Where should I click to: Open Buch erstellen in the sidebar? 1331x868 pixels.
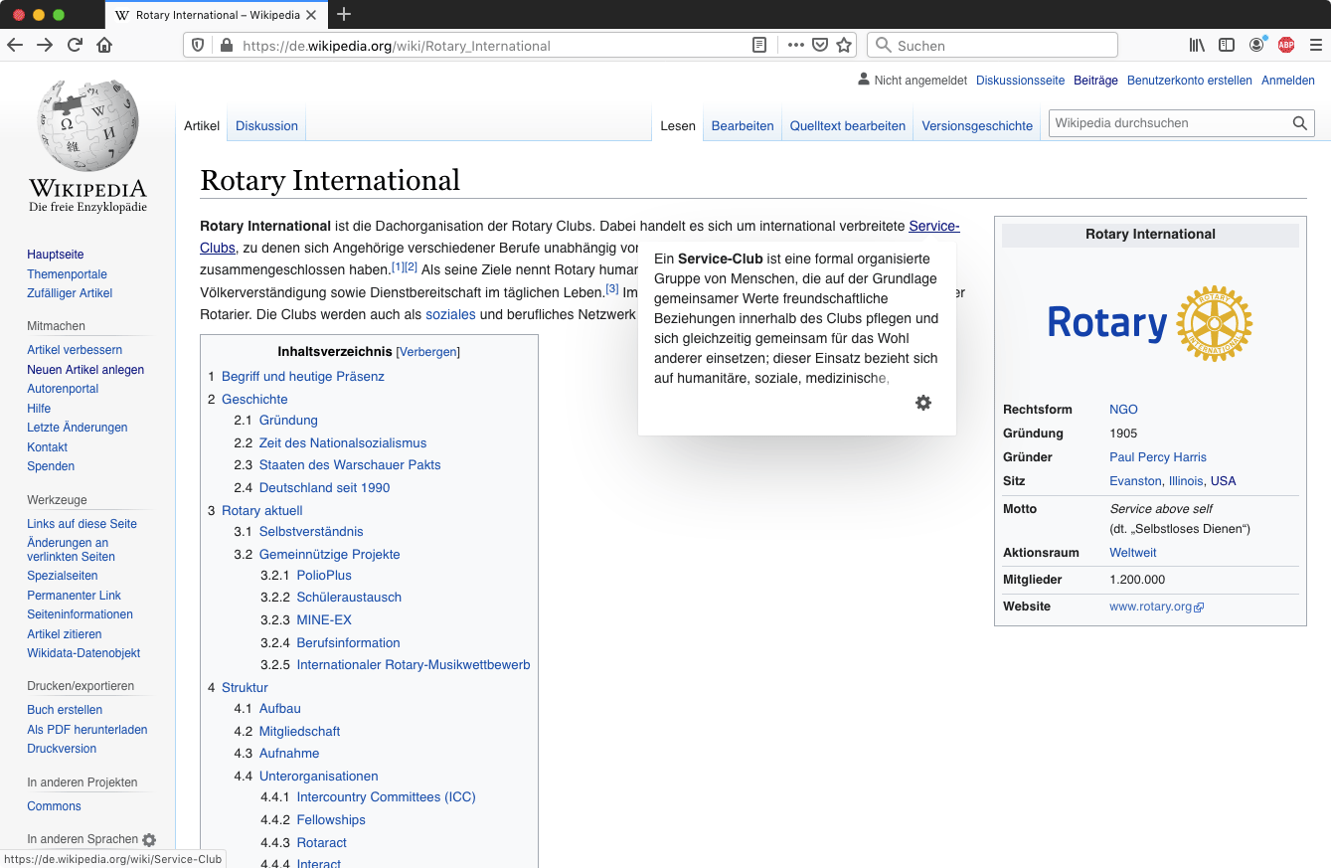click(65, 710)
